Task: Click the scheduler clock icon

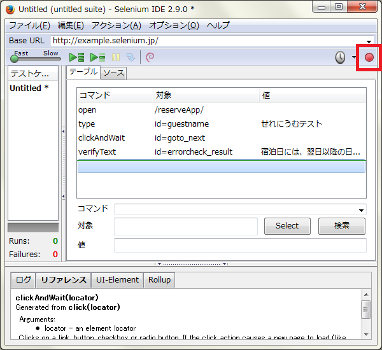Action: click(x=340, y=57)
